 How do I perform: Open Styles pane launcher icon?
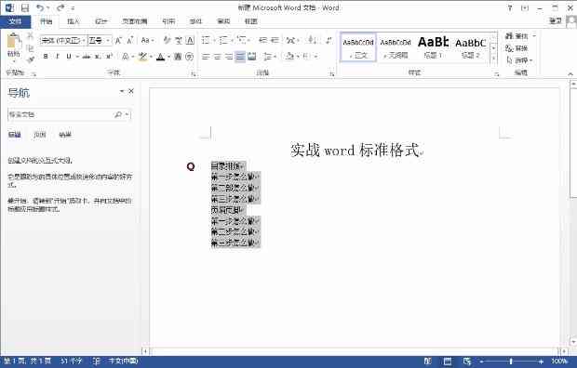pyautogui.click(x=496, y=74)
